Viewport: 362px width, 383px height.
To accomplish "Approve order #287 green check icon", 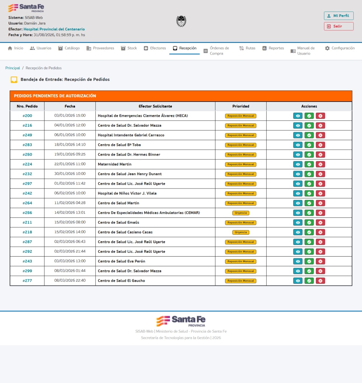I will click(x=309, y=242).
